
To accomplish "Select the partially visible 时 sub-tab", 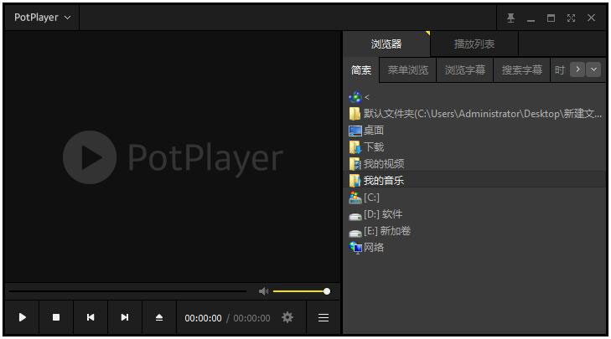I will (x=560, y=70).
